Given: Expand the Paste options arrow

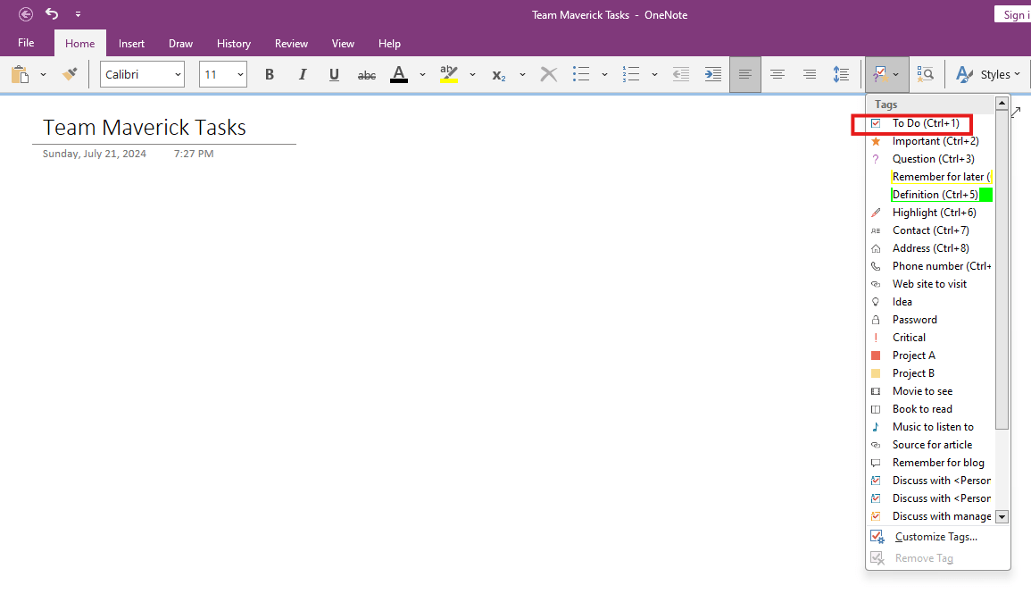Looking at the screenshot, I should coord(43,74).
